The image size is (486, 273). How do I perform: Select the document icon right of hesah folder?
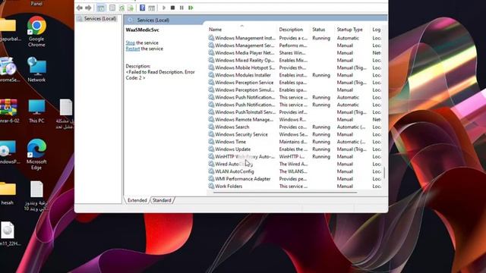coord(36,196)
